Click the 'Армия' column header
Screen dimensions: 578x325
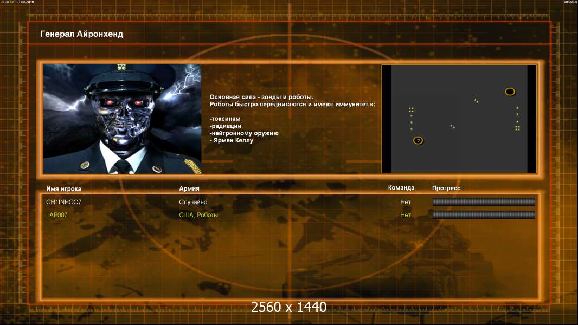click(189, 188)
